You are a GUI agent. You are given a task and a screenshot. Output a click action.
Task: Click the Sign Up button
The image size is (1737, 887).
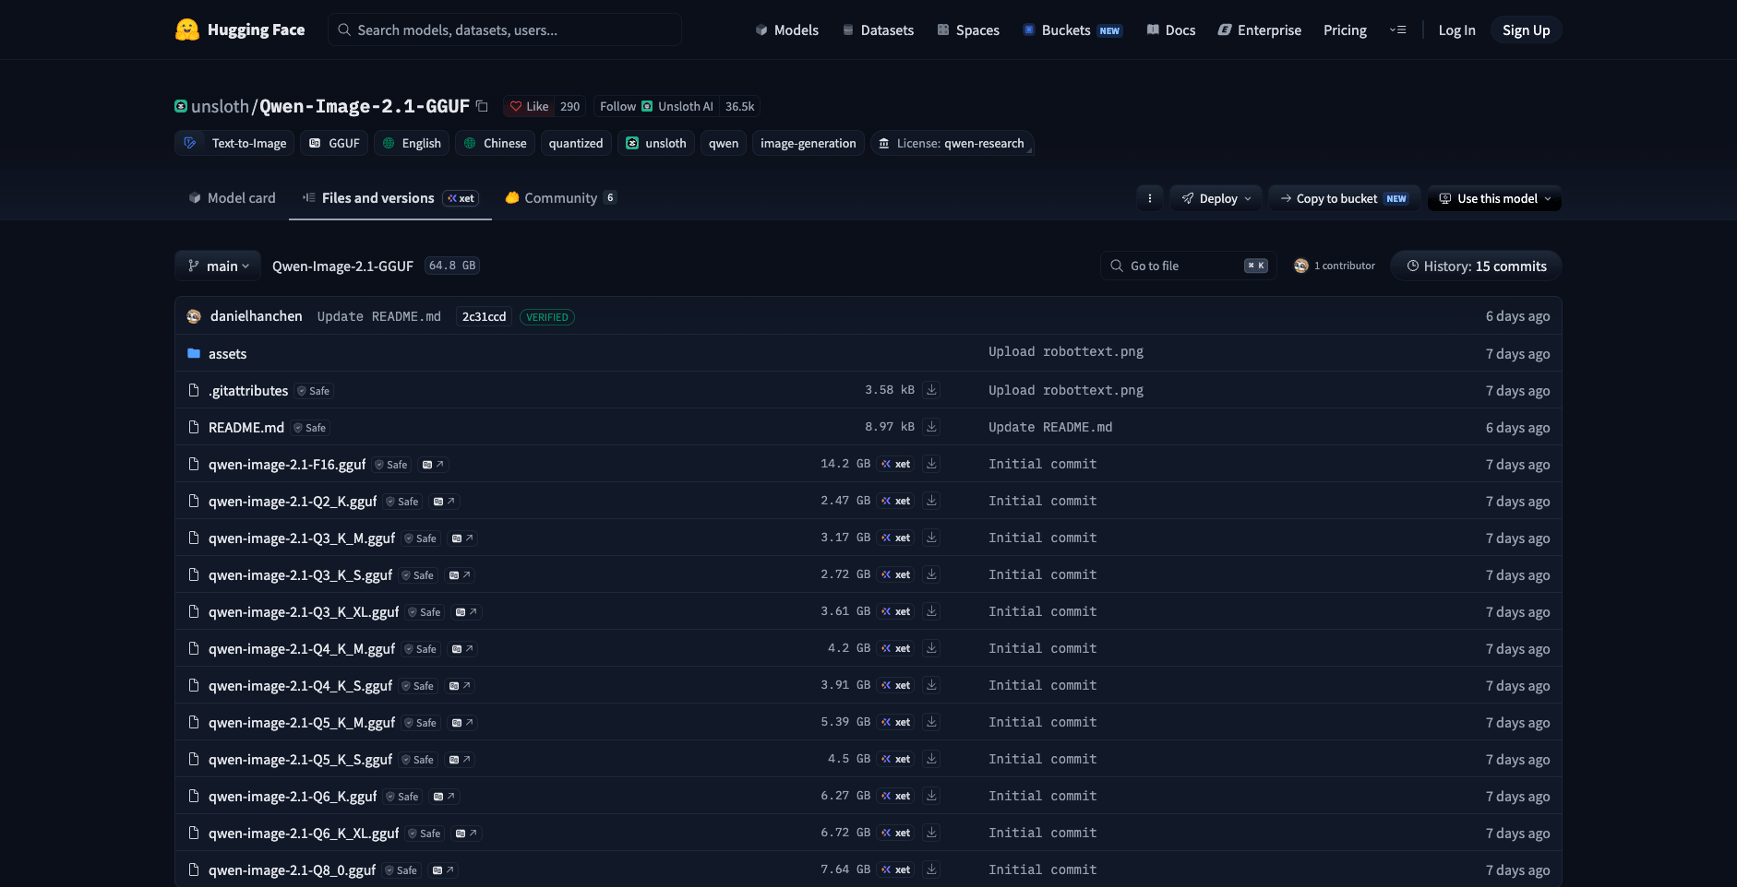[1526, 30]
